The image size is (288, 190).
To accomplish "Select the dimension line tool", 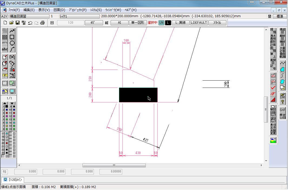I will (5, 43).
